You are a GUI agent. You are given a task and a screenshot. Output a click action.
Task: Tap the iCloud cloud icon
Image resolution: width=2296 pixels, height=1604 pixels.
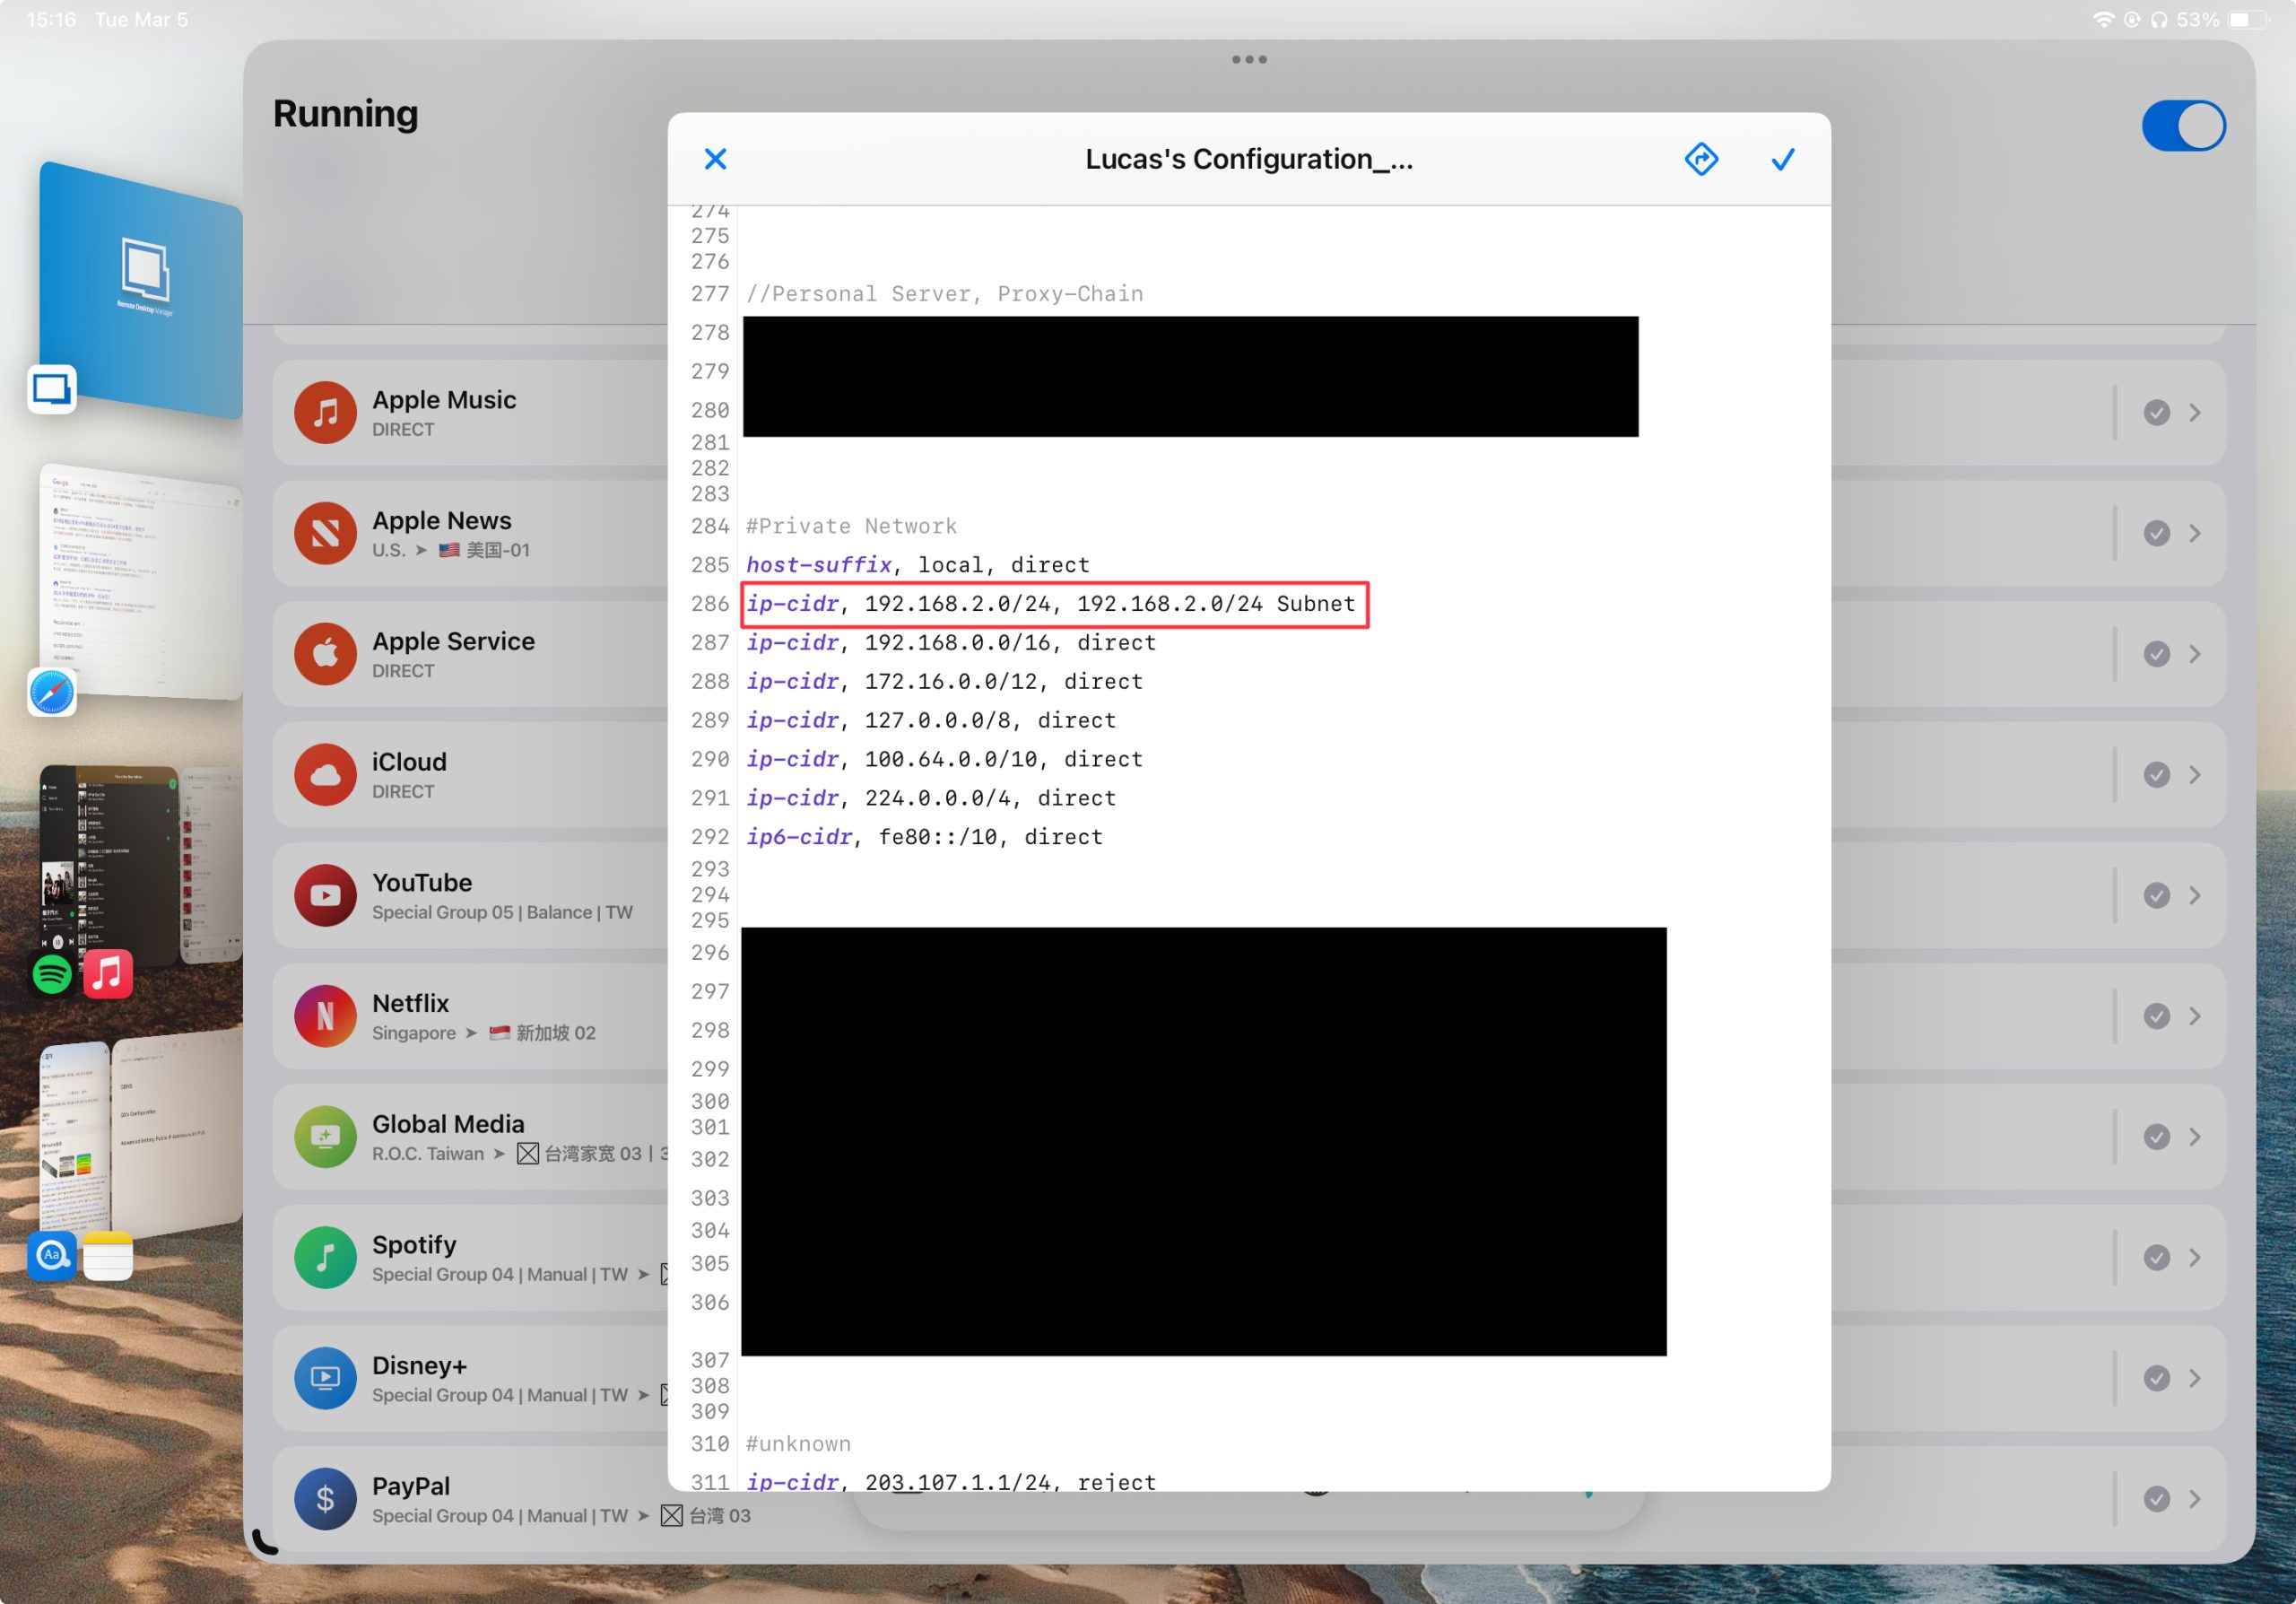tap(325, 775)
